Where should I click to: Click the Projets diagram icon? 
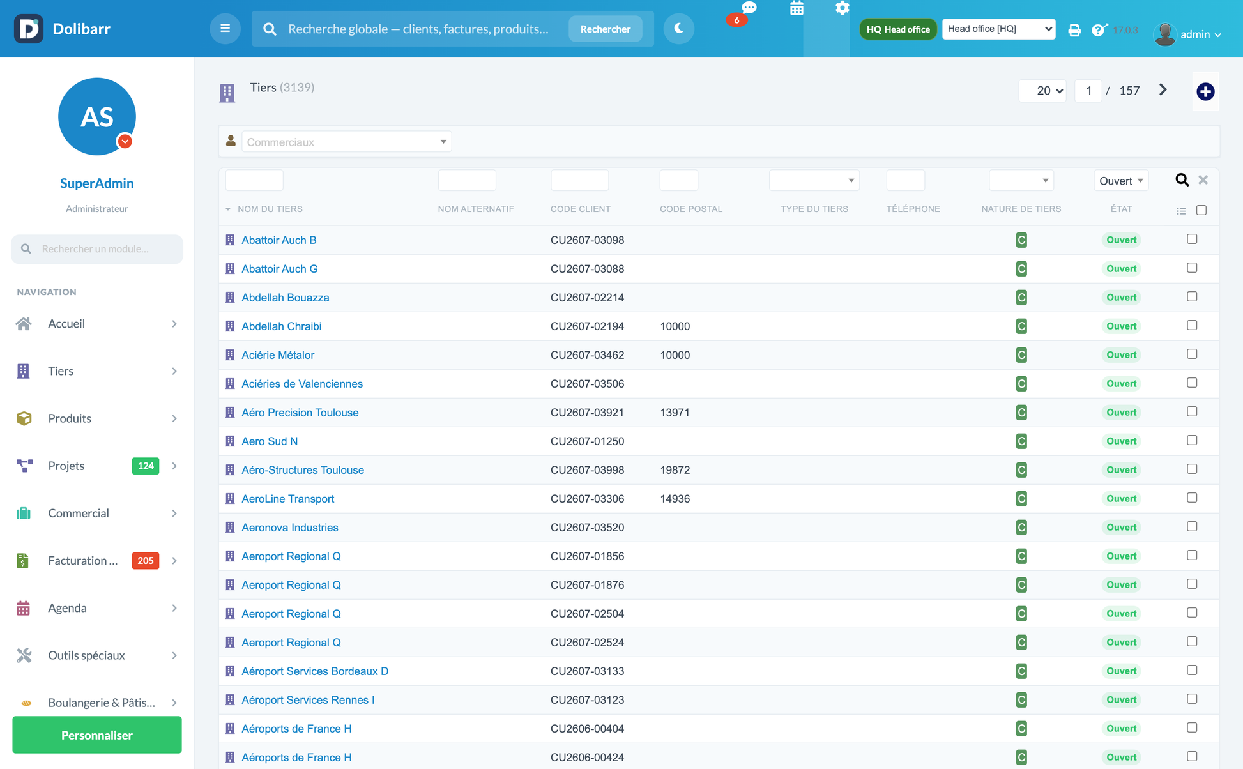(24, 466)
